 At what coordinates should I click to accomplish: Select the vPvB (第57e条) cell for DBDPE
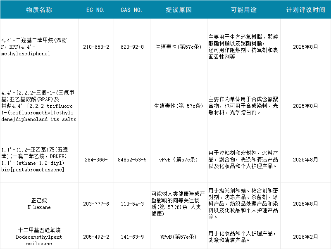178,159
